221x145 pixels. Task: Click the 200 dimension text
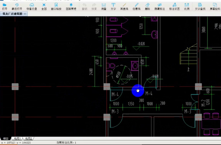click(x=163, y=103)
